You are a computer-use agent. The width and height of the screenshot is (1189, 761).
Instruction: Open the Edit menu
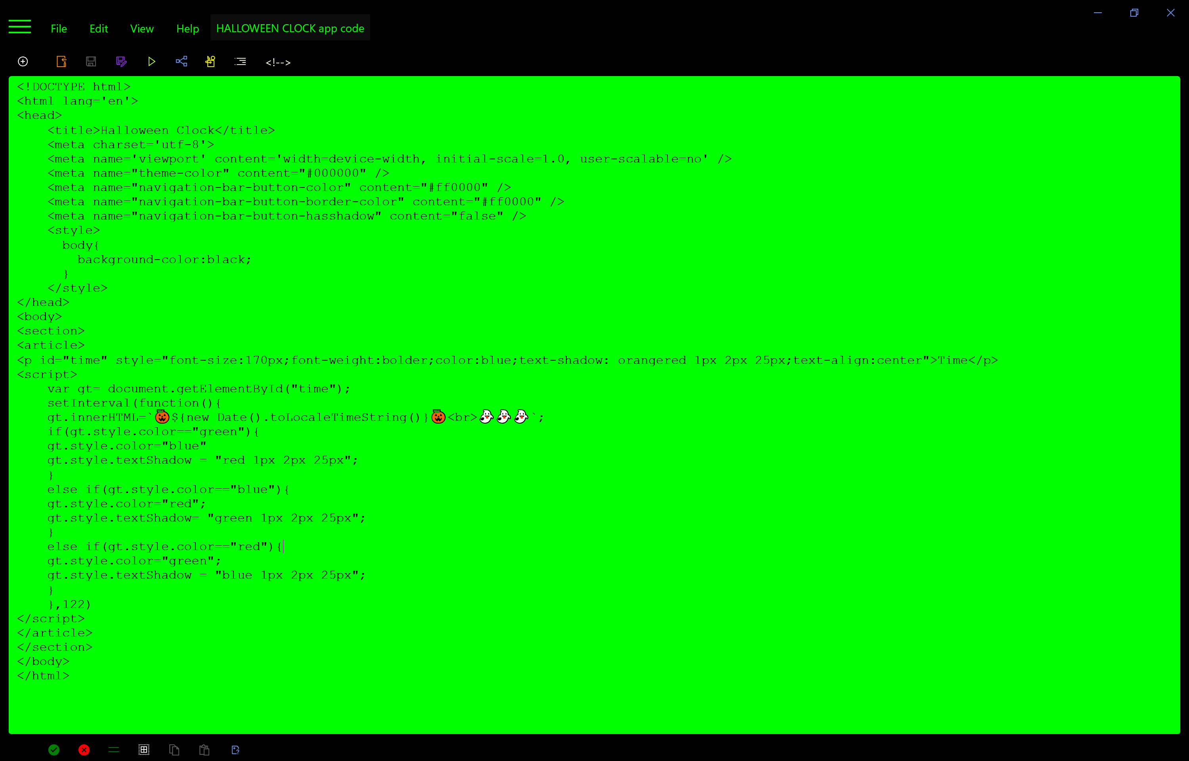[x=99, y=29]
